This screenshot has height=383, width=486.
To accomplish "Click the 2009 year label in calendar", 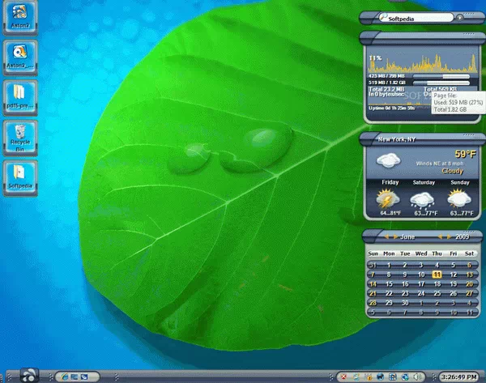I will point(463,236).
